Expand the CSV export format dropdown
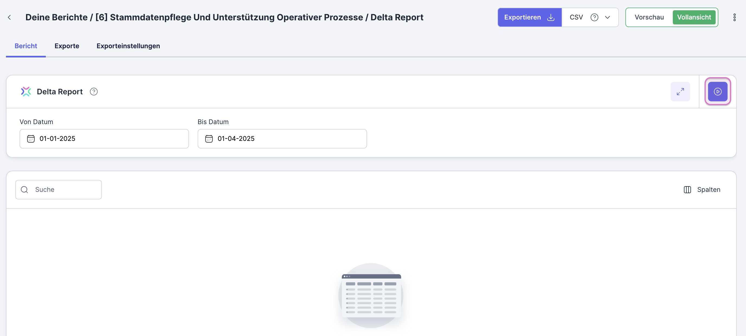 (x=607, y=17)
